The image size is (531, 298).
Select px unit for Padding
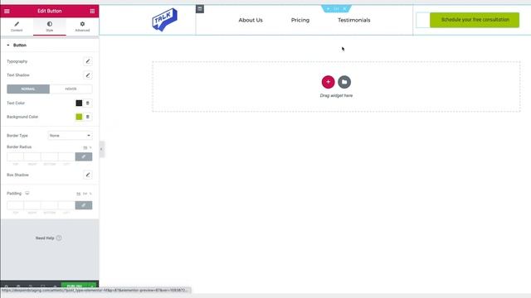[79, 194]
